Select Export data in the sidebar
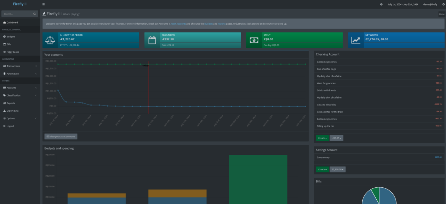Viewport: 446px width, 204px height. point(20,111)
